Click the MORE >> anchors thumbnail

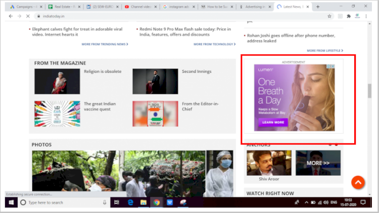pyautogui.click(x=318, y=163)
